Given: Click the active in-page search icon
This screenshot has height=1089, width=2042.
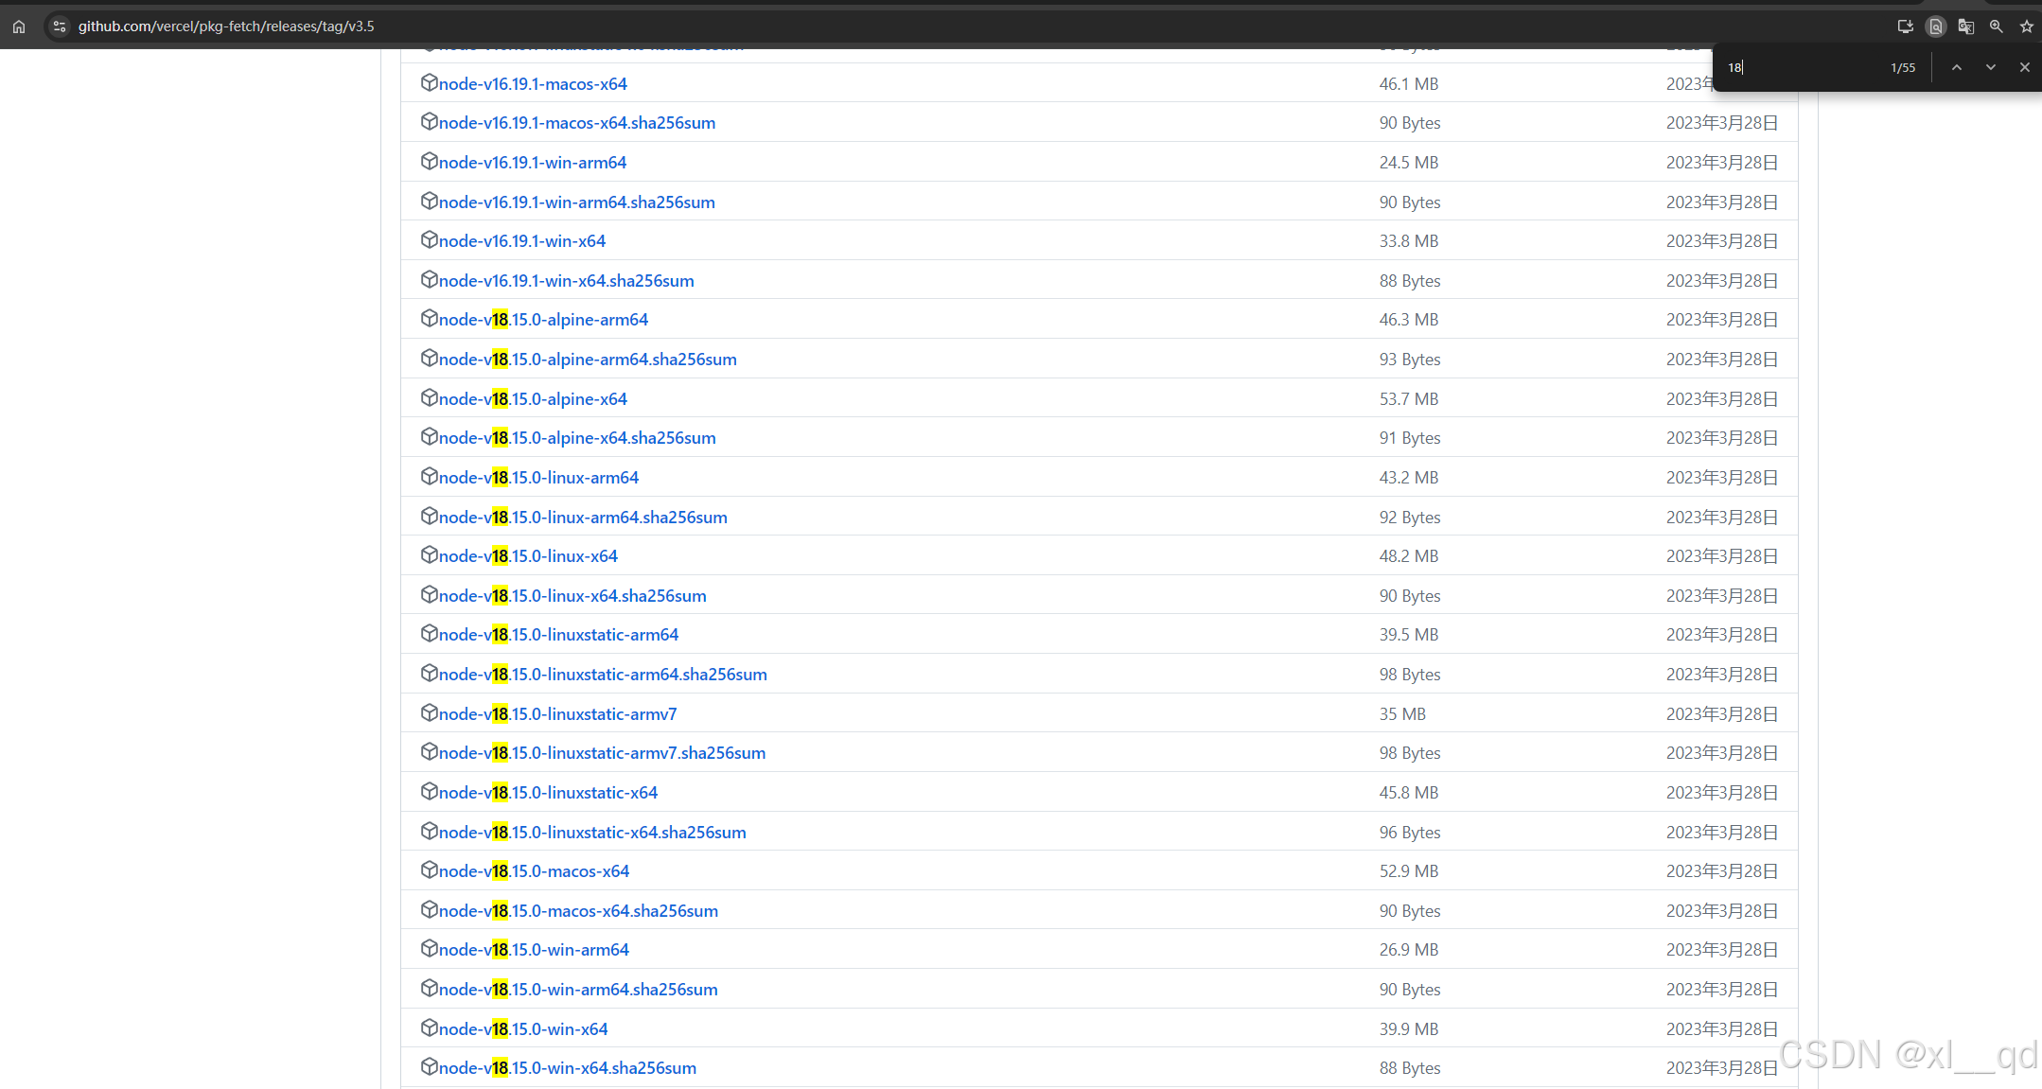Looking at the screenshot, I should [x=1936, y=26].
